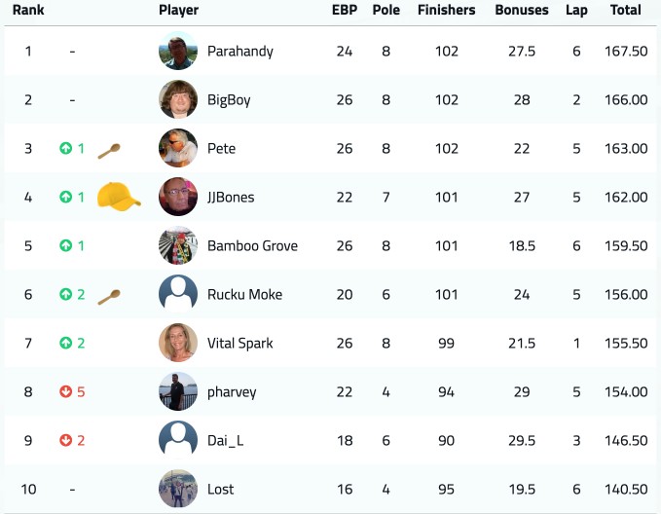This screenshot has width=661, height=514.
Task: Click the yellow cap icon next to JJBones
Action: pyautogui.click(x=119, y=197)
